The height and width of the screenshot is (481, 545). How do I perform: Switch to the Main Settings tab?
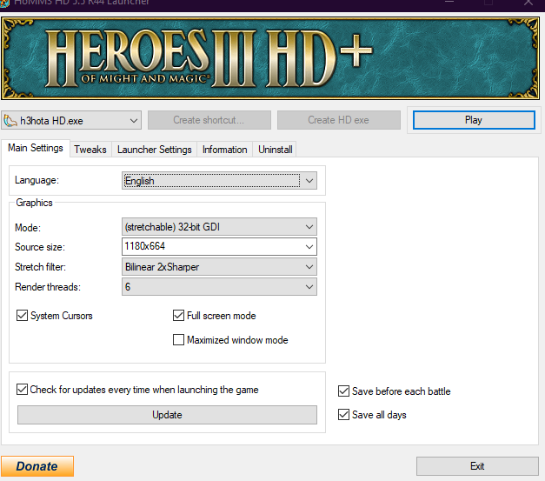coord(36,148)
